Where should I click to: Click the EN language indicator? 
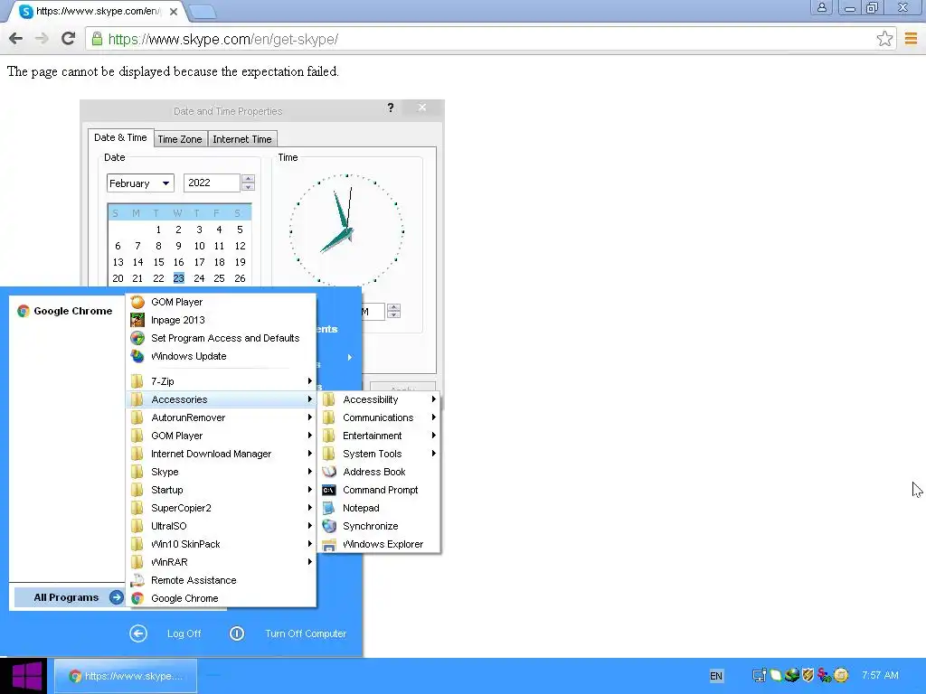pyautogui.click(x=716, y=676)
